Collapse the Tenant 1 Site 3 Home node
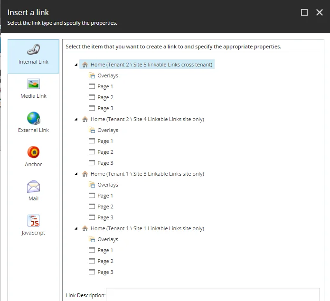 pyautogui.click(x=76, y=174)
